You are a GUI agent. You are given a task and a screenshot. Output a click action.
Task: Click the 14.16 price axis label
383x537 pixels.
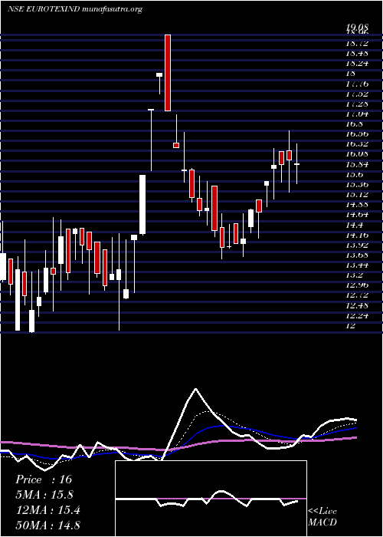pyautogui.click(x=357, y=235)
